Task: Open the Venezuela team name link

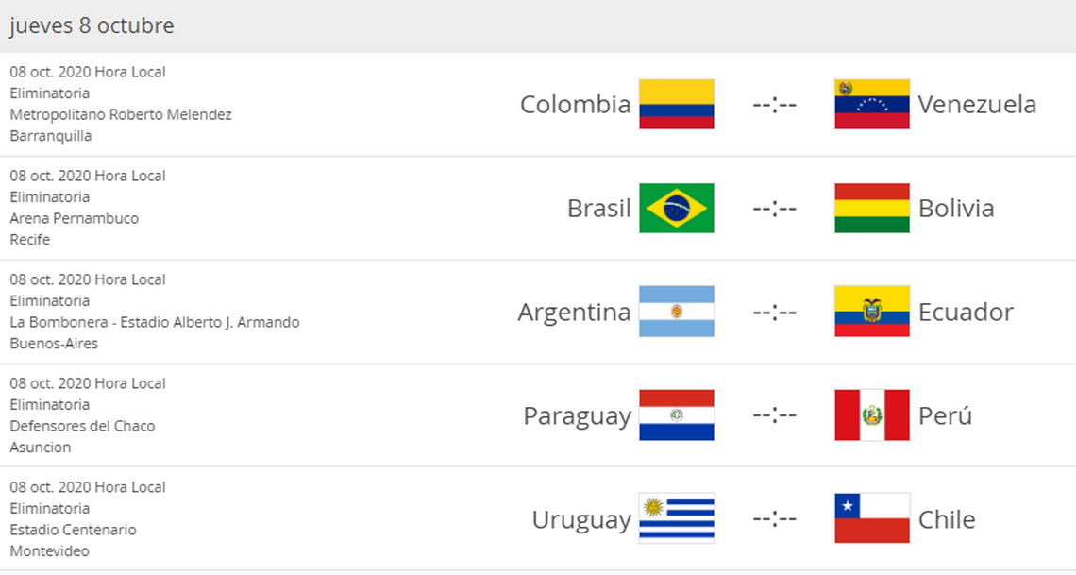Action: 977,104
